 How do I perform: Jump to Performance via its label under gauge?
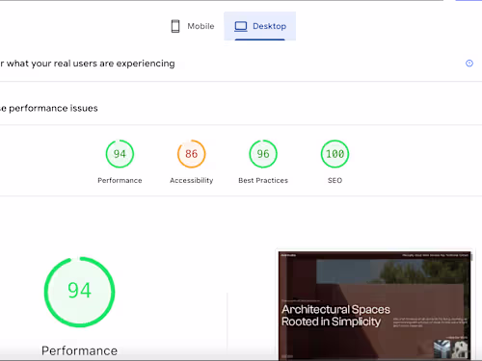click(x=120, y=180)
